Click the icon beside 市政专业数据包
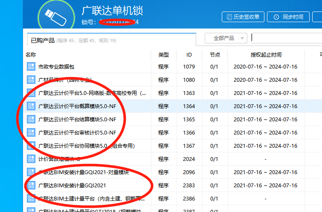Image resolution: width=322 pixels, height=212 pixels. click(31, 66)
